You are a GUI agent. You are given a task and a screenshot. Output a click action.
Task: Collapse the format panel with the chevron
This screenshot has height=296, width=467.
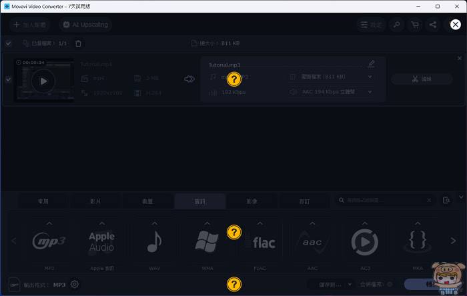(461, 197)
